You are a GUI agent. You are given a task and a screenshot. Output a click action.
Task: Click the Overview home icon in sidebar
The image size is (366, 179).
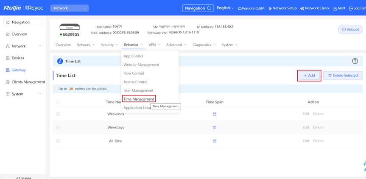tap(8, 34)
